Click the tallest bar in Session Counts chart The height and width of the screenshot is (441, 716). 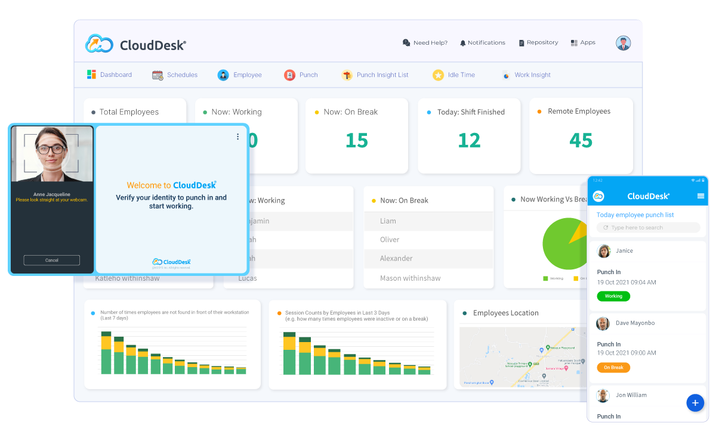pyautogui.click(x=289, y=353)
